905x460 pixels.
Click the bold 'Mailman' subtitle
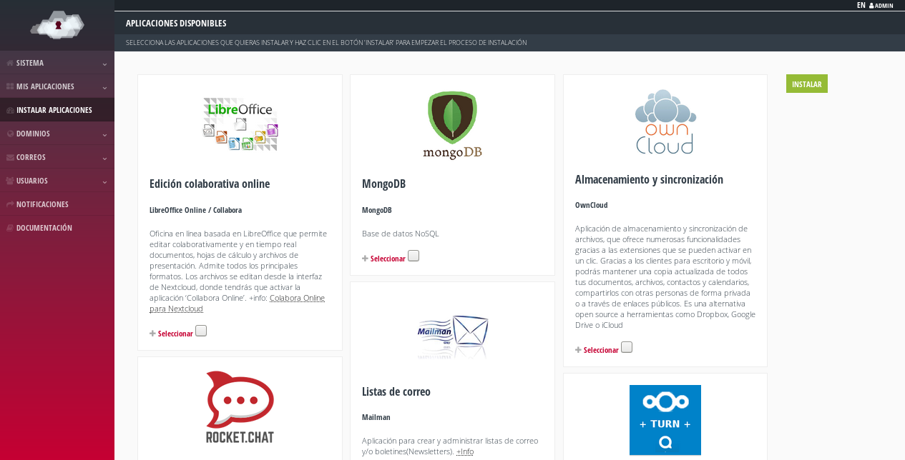(376, 417)
